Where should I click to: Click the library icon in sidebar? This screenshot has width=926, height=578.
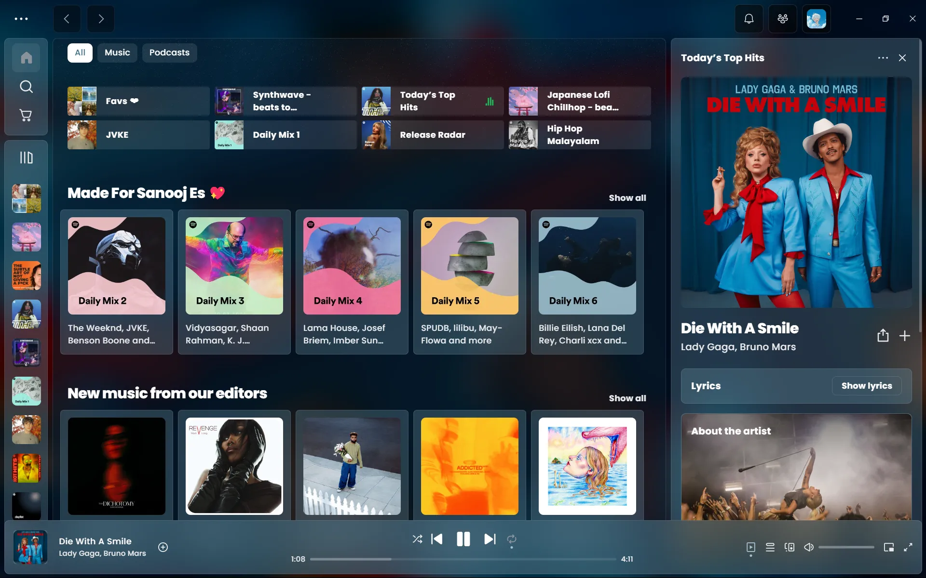[26, 157]
